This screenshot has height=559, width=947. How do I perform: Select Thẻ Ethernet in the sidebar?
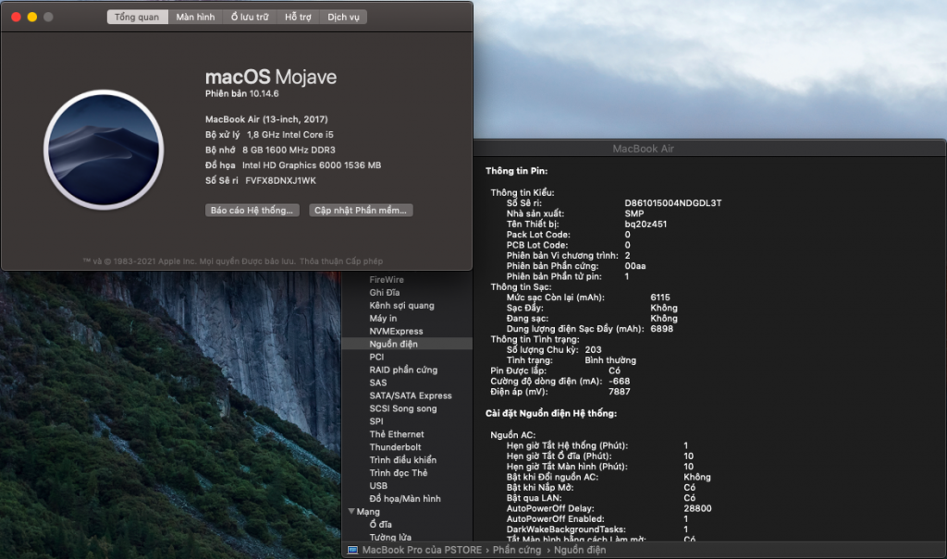(397, 434)
